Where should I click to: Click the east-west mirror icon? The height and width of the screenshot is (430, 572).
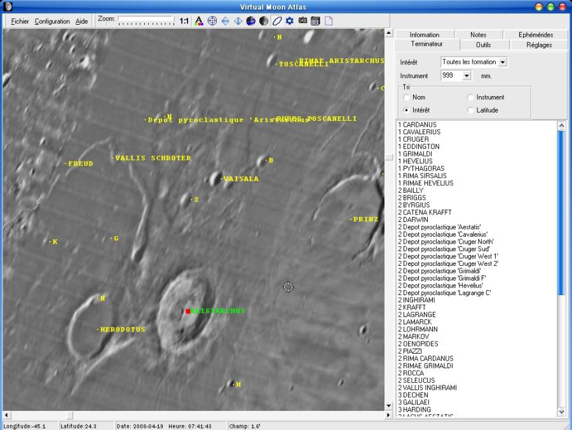point(238,21)
